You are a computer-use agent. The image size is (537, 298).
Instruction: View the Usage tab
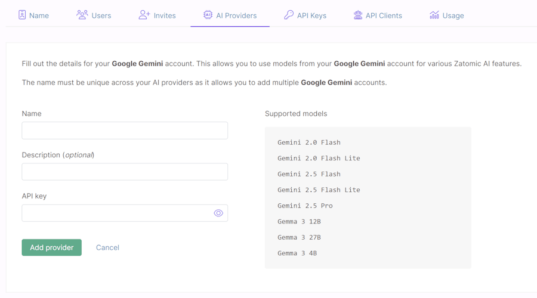(x=447, y=15)
